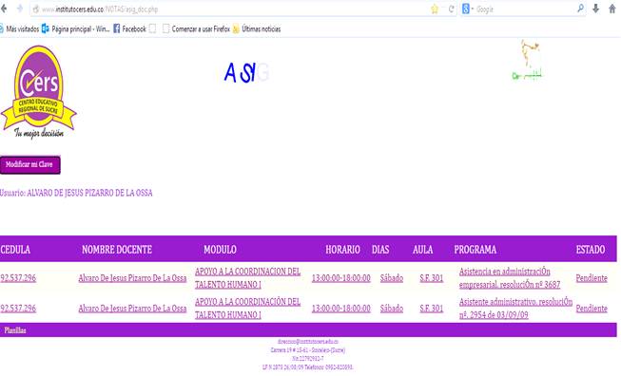Click the Cers institute logo
Screen dimensions: 621x376
tap(38, 92)
